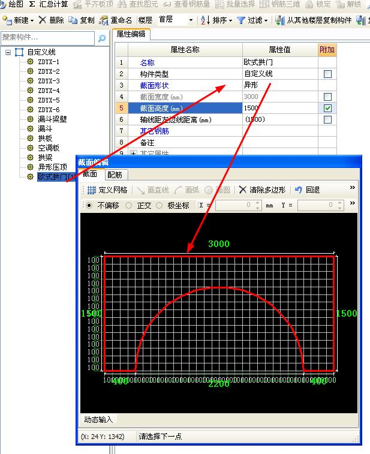Image resolution: width=370 pixels, height=454 pixels.
Task: Increase X offset stepper up
Action: (258, 203)
